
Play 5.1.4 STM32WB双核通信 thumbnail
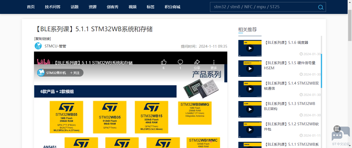(250, 89)
